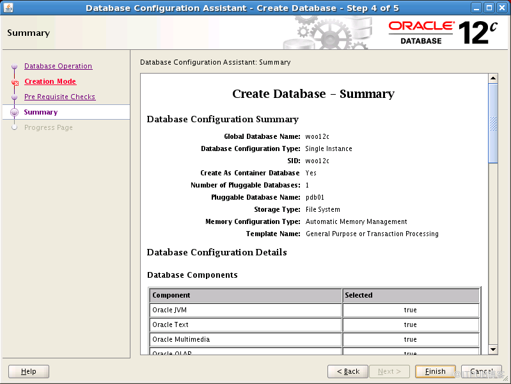Open the Pre Requisite Checks step

[x=60, y=97]
